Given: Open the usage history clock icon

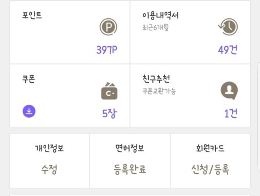Looking at the screenshot, I should (x=228, y=28).
